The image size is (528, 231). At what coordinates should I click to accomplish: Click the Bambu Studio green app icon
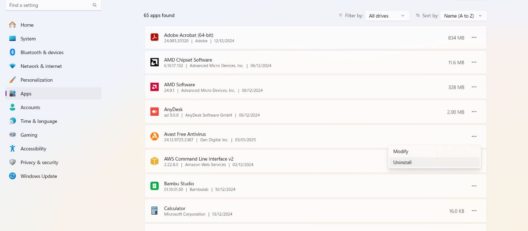(154, 186)
